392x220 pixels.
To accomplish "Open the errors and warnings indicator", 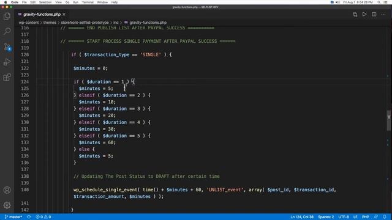I will (x=43, y=217).
